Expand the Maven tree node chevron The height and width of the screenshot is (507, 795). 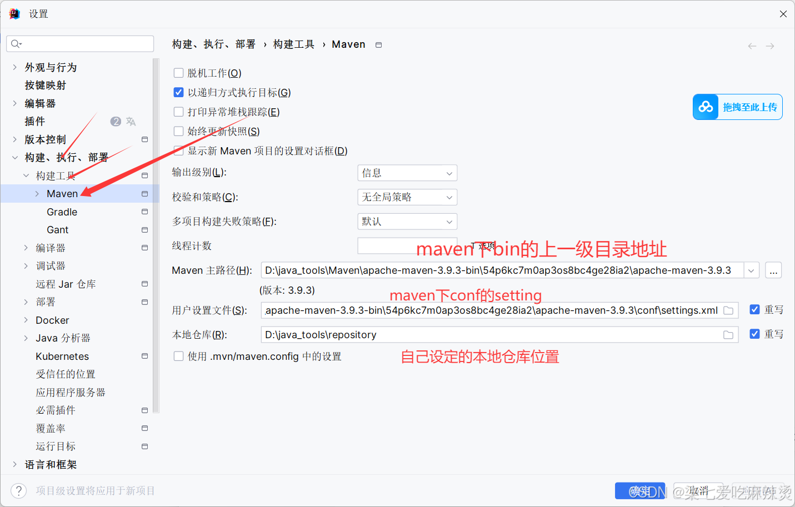click(37, 194)
